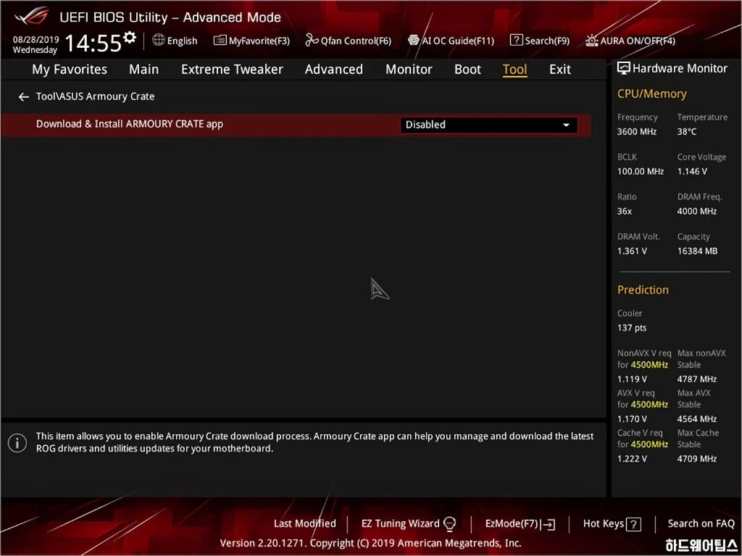742x556 pixels.
Task: Click the EZ Tuning Wizard bulb icon
Action: pyautogui.click(x=449, y=524)
